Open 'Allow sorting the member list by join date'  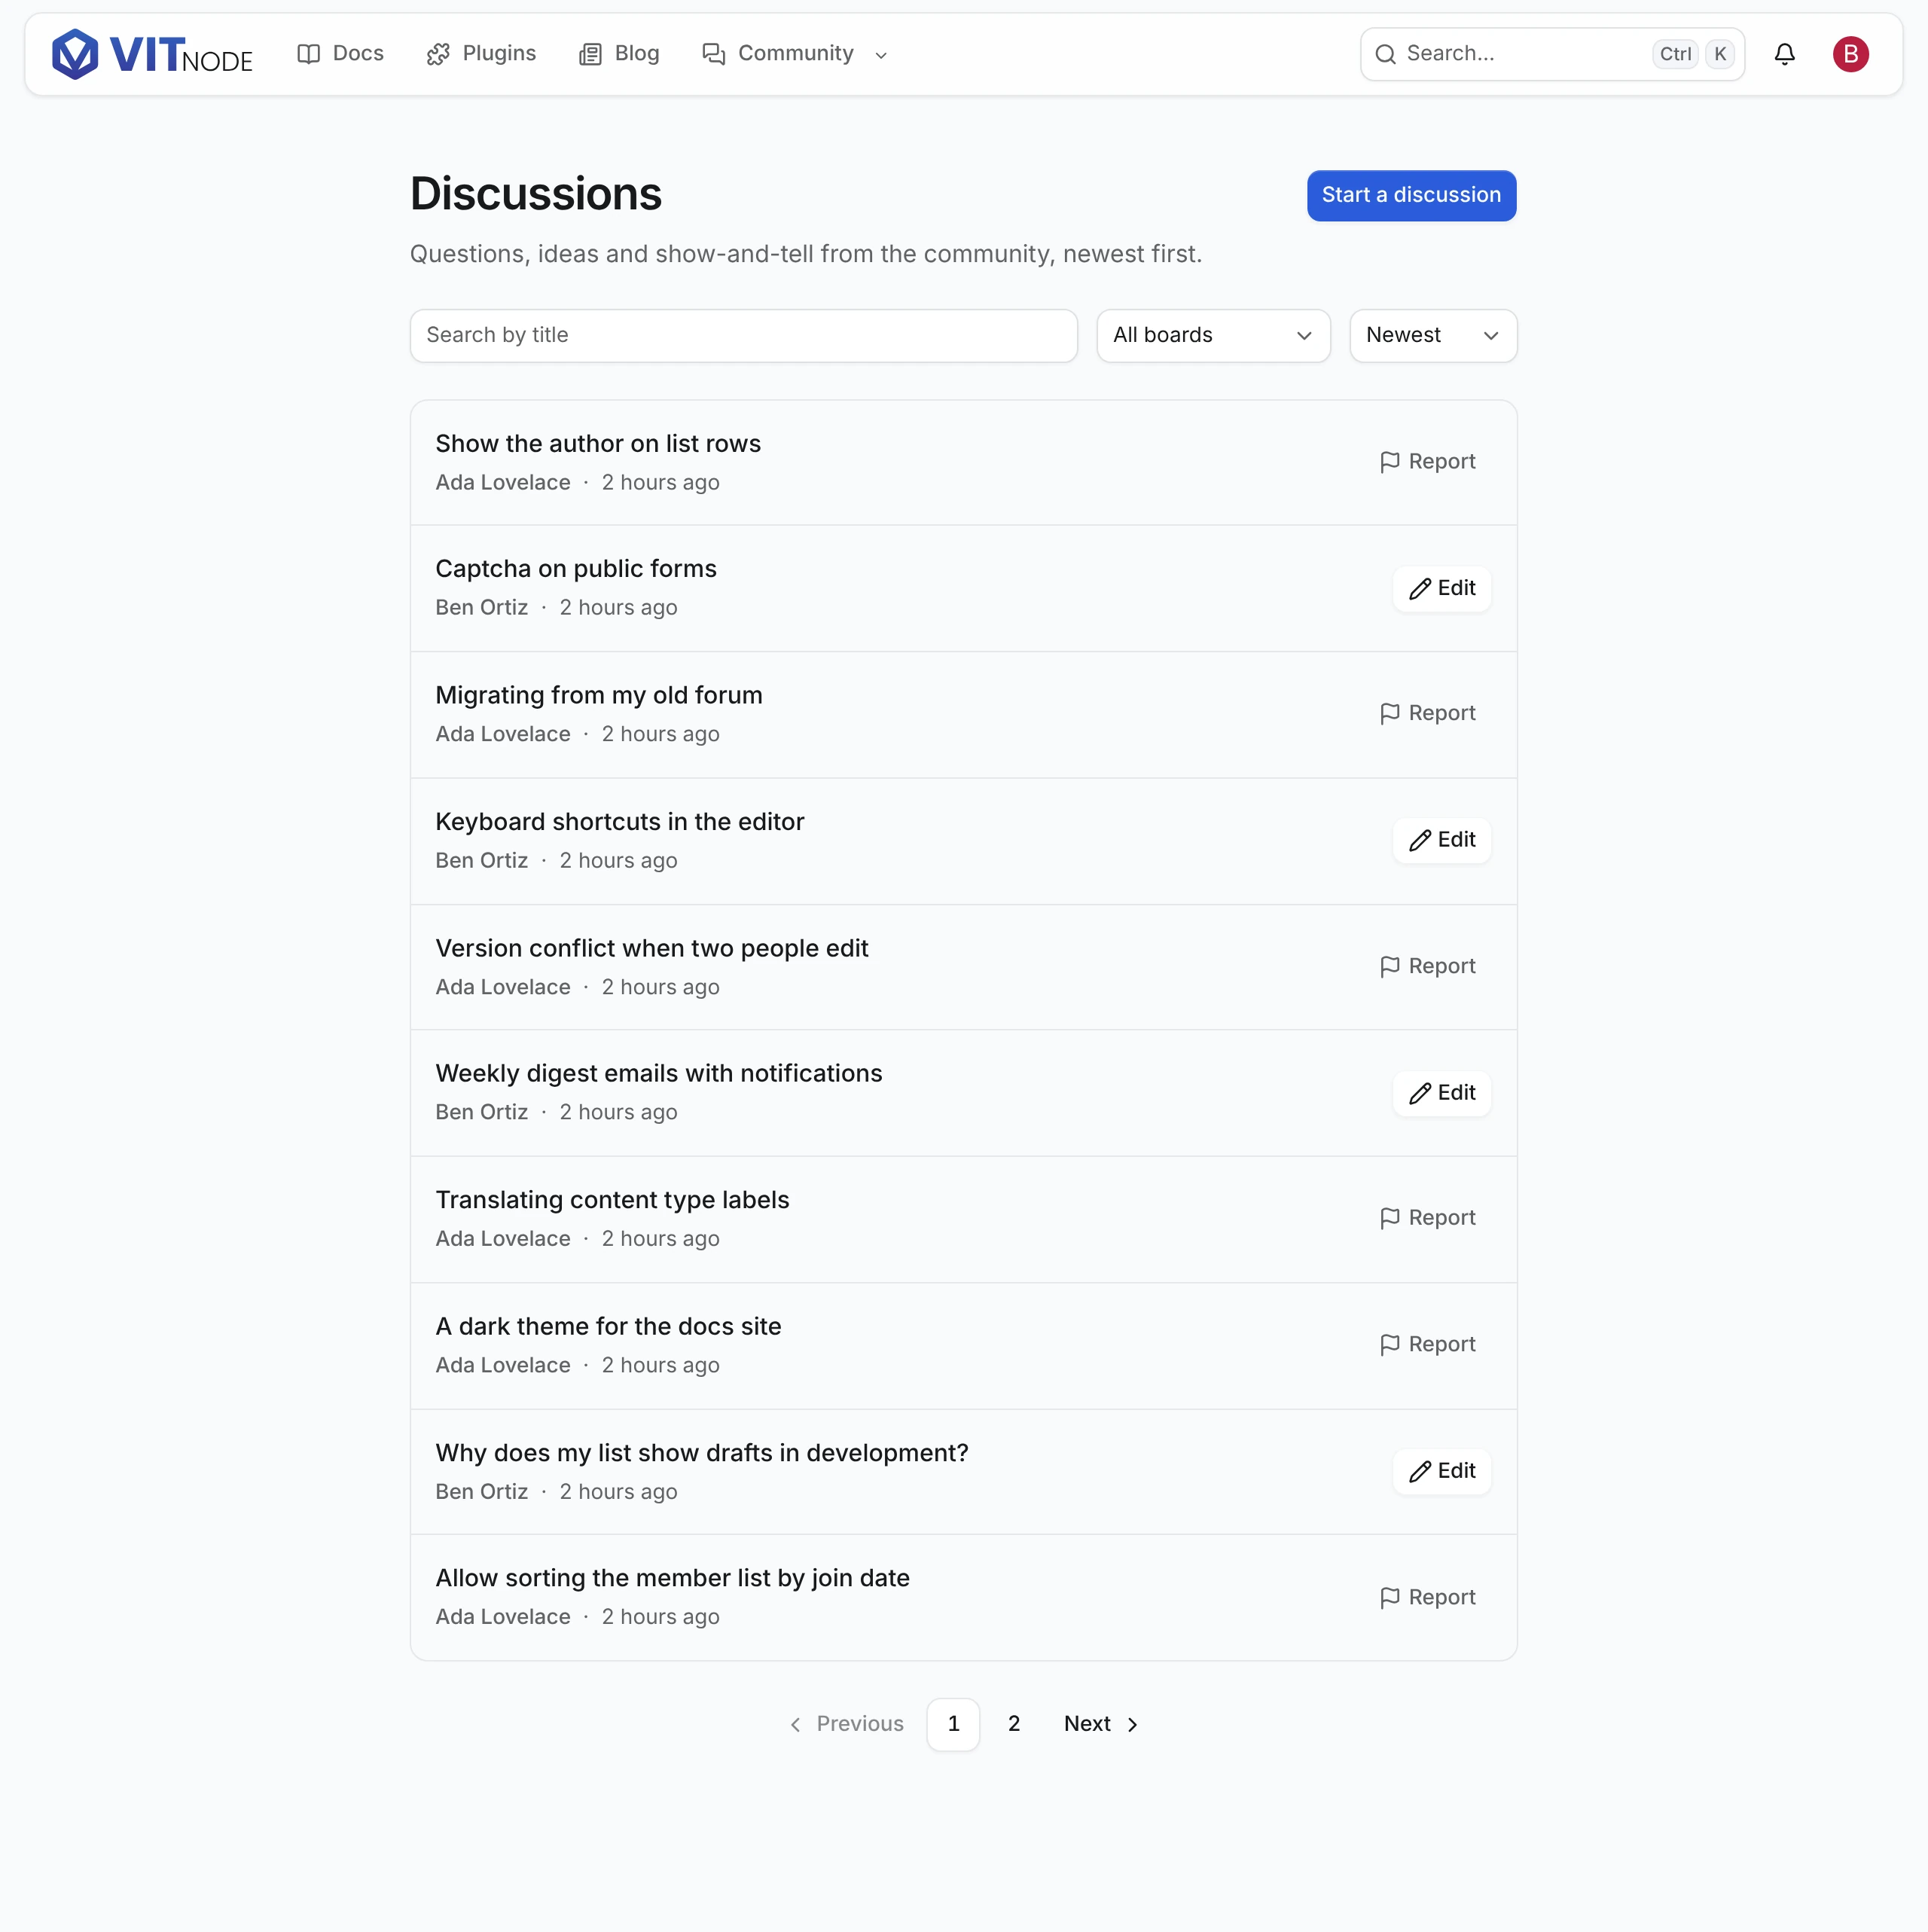[672, 1578]
